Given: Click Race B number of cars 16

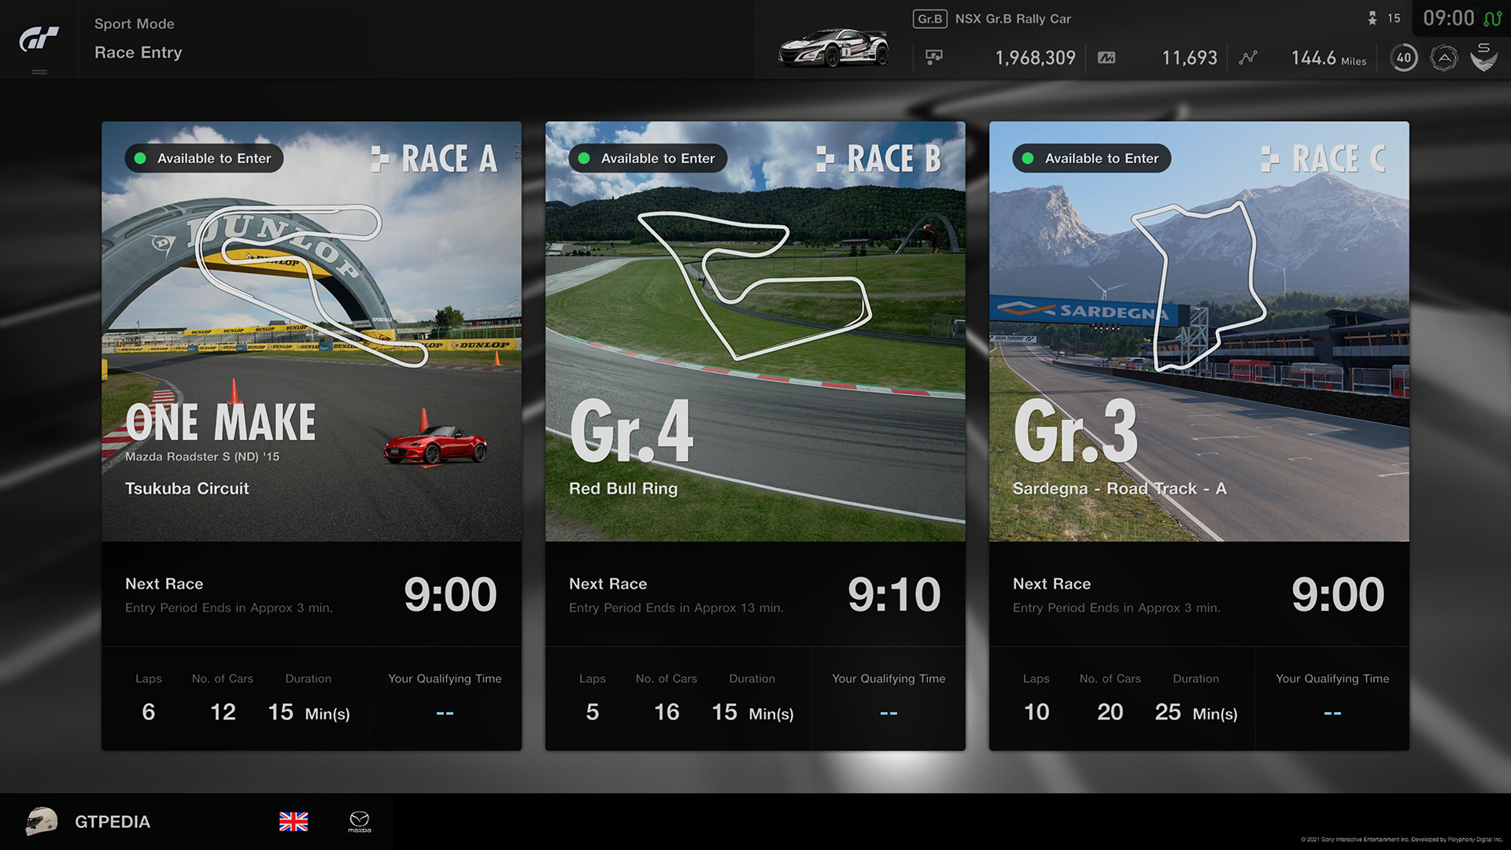Looking at the screenshot, I should pyautogui.click(x=667, y=712).
